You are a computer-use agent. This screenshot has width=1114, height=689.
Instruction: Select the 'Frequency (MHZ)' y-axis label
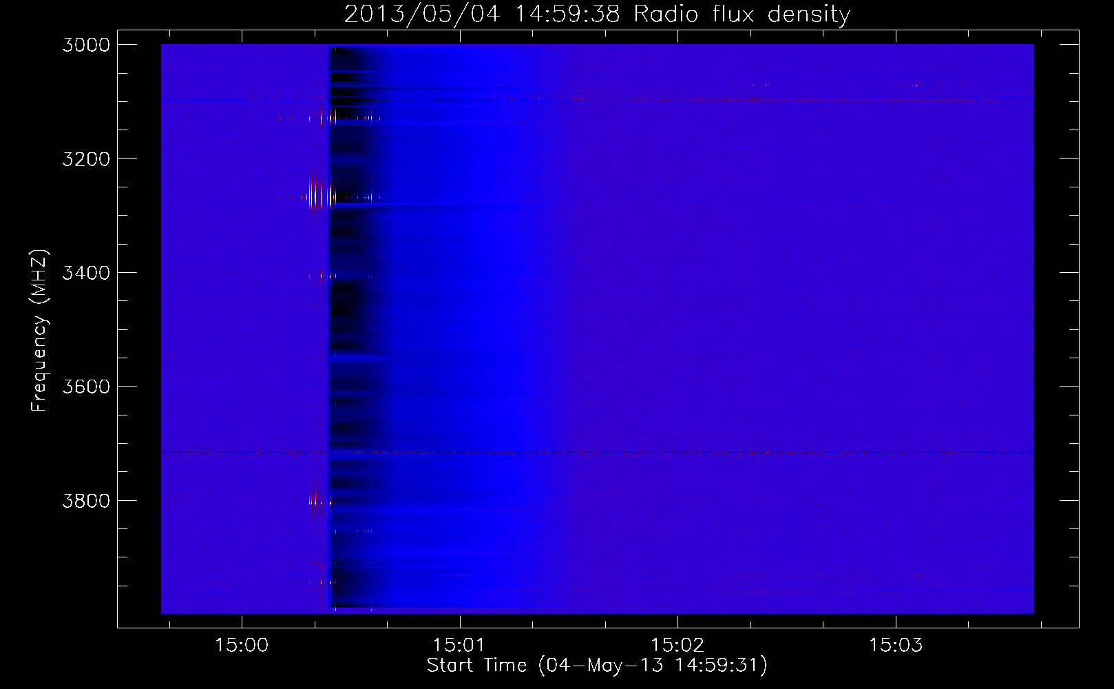[40, 331]
